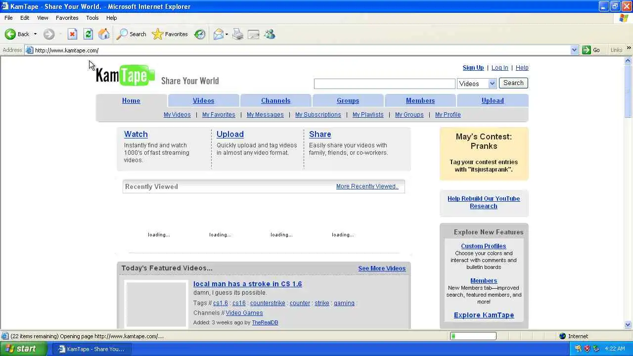Switch to the Upload tab

pos(493,100)
